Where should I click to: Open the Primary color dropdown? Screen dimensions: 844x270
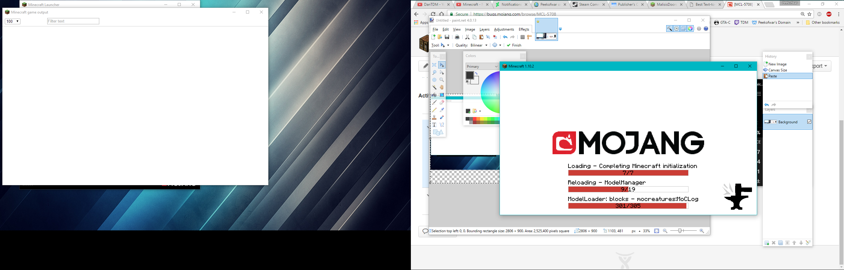[x=482, y=66]
